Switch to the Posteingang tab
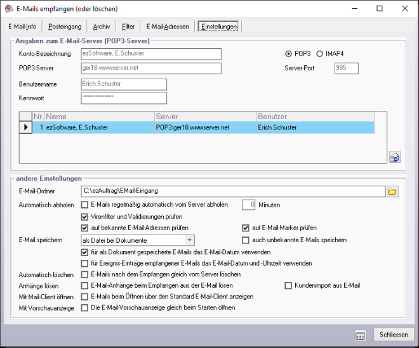419x348 pixels. 64,27
